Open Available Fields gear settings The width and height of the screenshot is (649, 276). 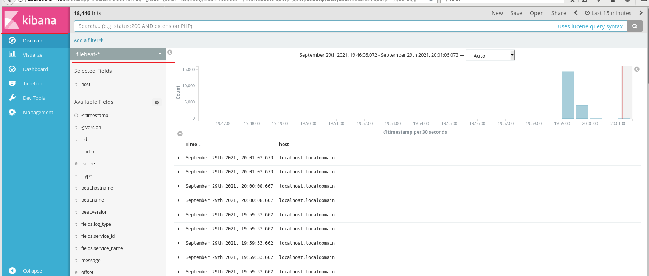click(157, 102)
